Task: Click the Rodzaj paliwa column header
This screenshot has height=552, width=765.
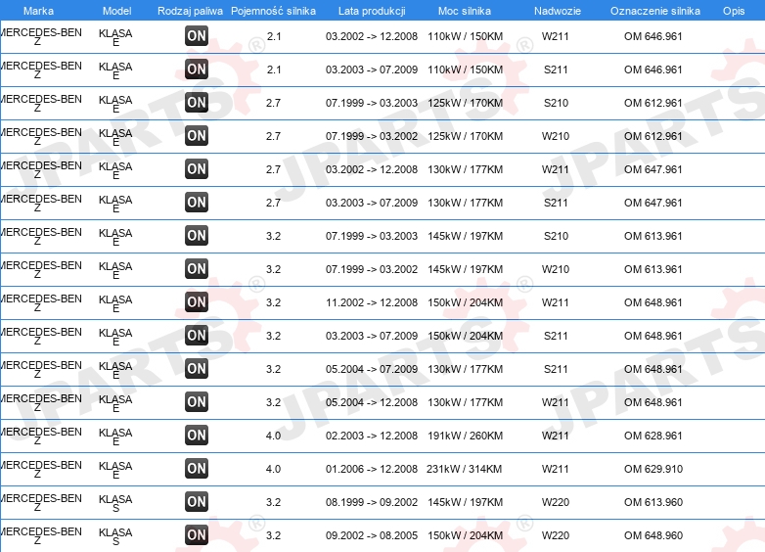Action: click(191, 11)
